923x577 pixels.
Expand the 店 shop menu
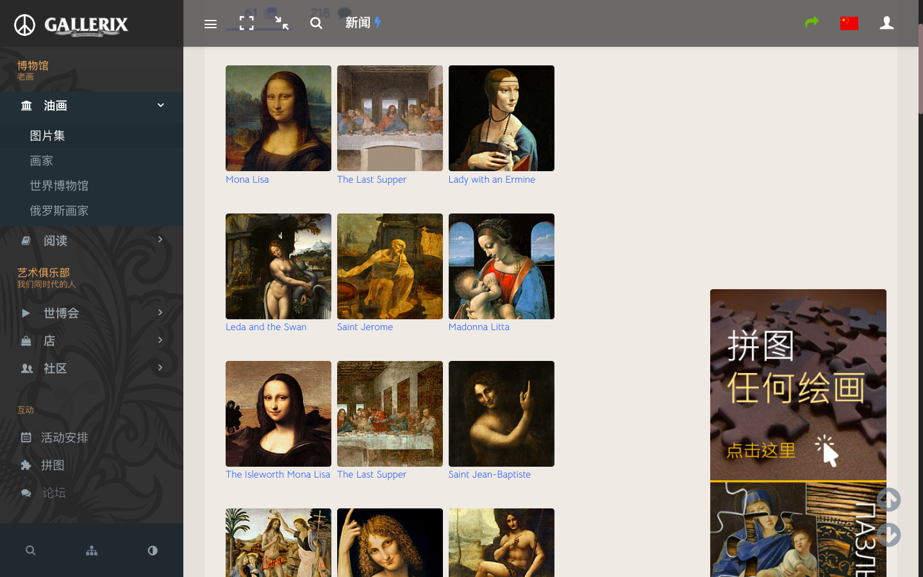pos(92,340)
